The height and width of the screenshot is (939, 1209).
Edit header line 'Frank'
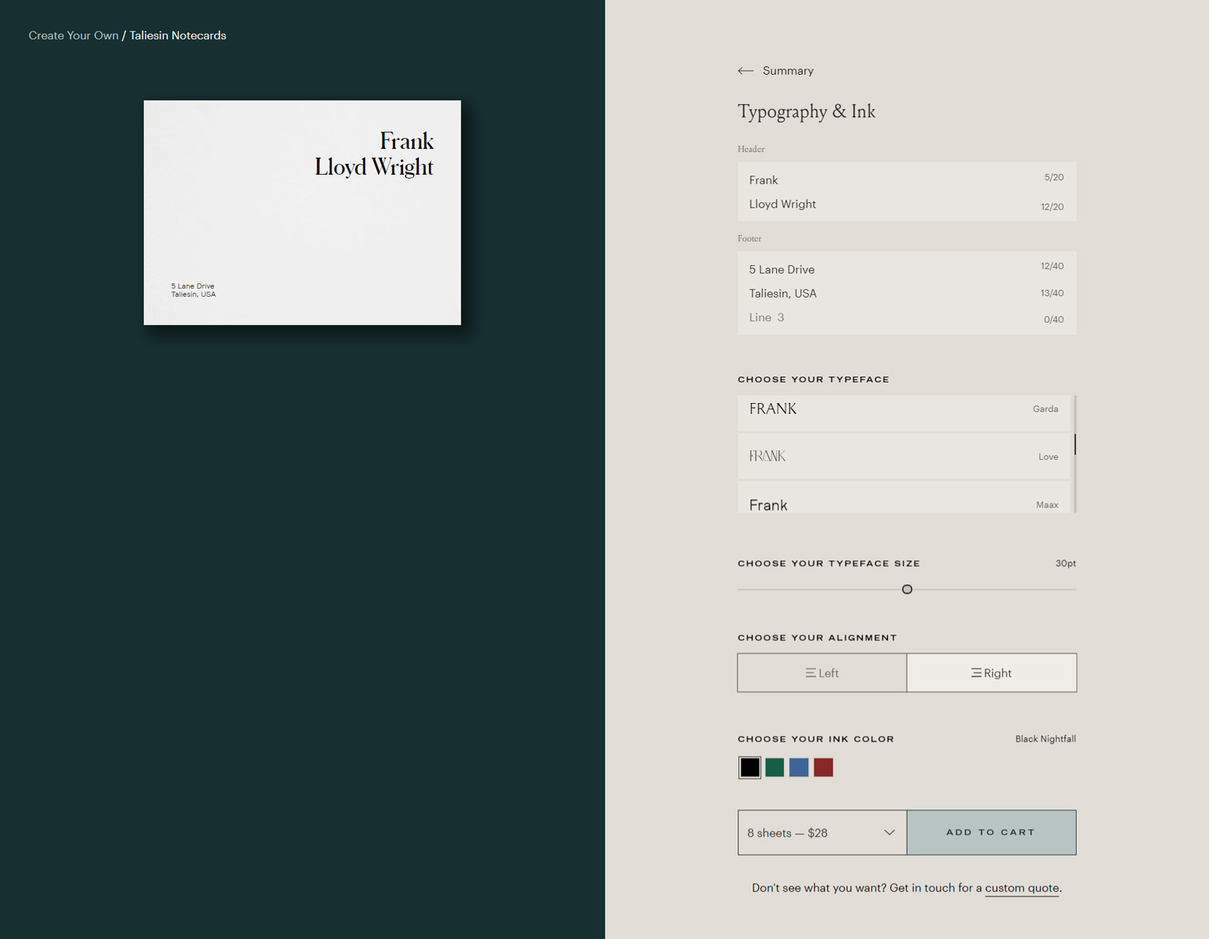pyautogui.click(x=907, y=179)
